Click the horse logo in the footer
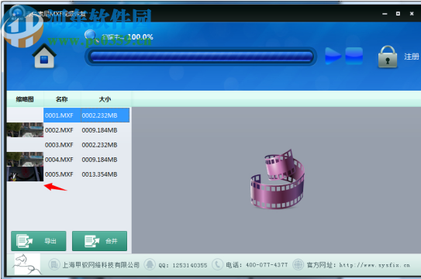The image size is (421, 279). [x=27, y=264]
